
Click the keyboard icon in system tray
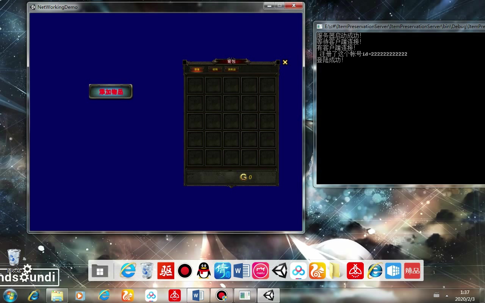click(x=436, y=295)
